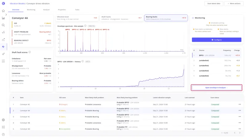246x138 pixels.
Task: Show Shaft fault scores info icon
Action: (30, 52)
